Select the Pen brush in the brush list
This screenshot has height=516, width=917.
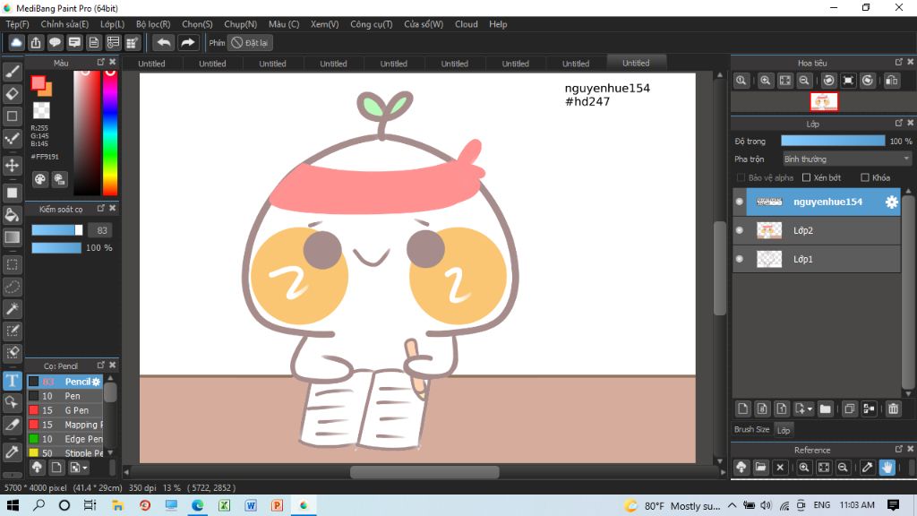[x=64, y=396]
